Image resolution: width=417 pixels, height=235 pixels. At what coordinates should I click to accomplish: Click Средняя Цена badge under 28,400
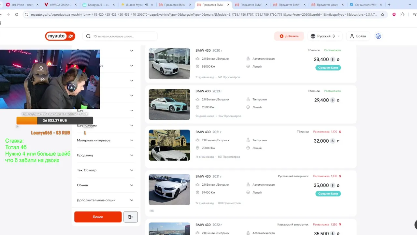328,68
